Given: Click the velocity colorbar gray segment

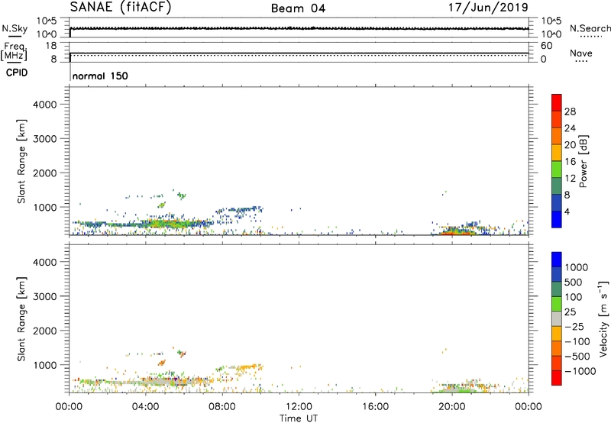Looking at the screenshot, I should coord(557,318).
